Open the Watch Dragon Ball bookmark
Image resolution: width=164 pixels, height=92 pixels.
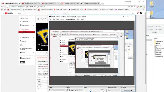(76, 10)
